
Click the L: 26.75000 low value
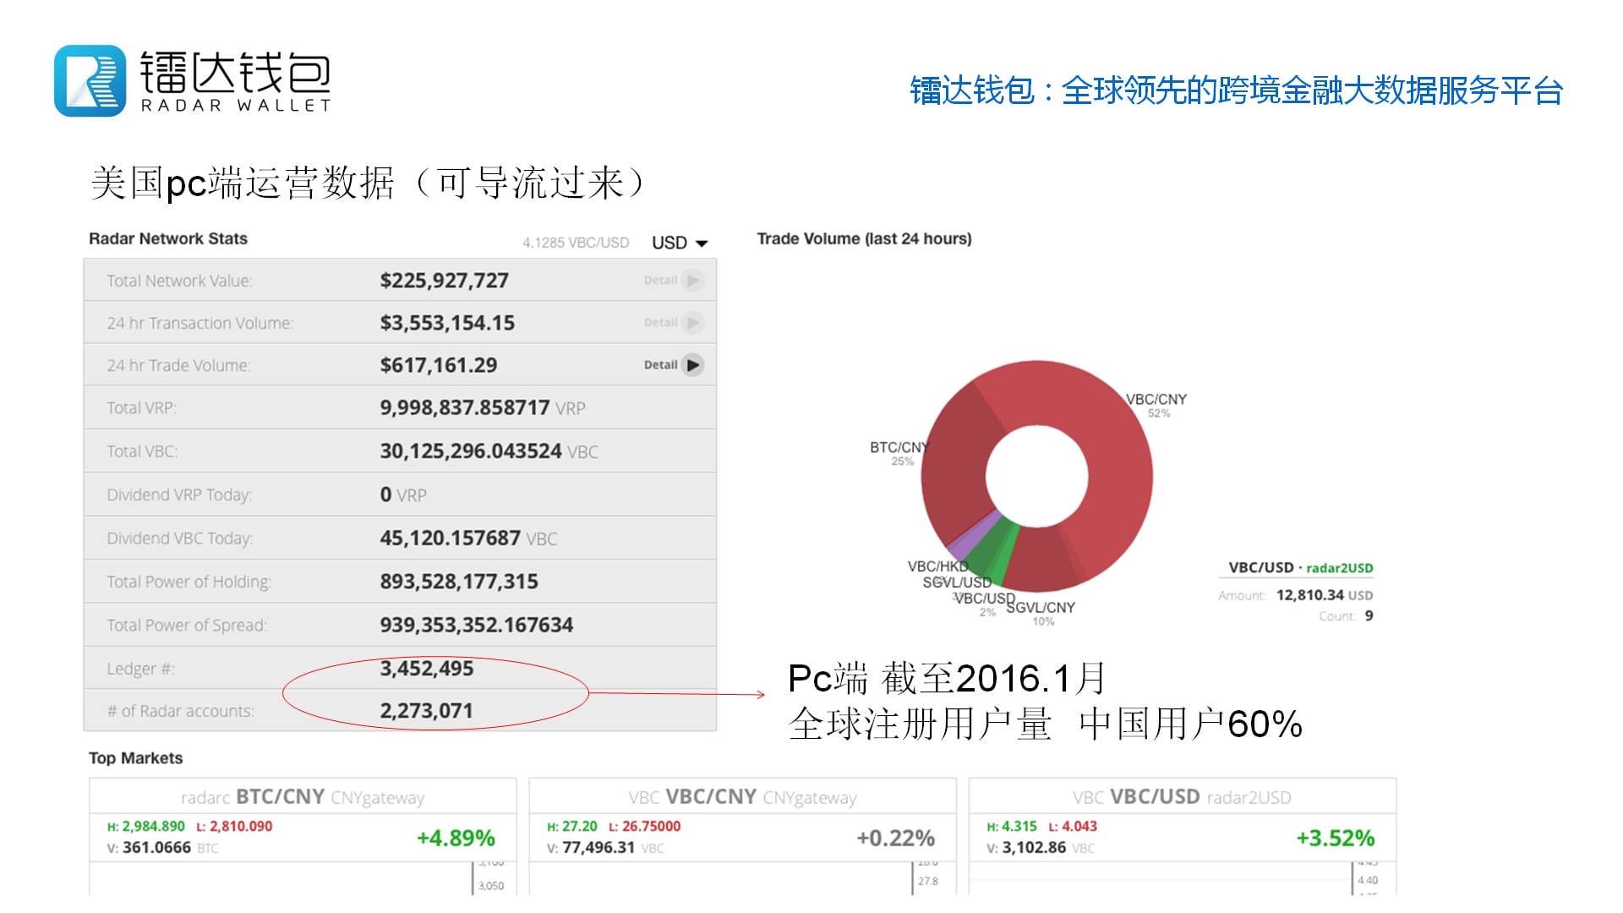click(x=644, y=826)
